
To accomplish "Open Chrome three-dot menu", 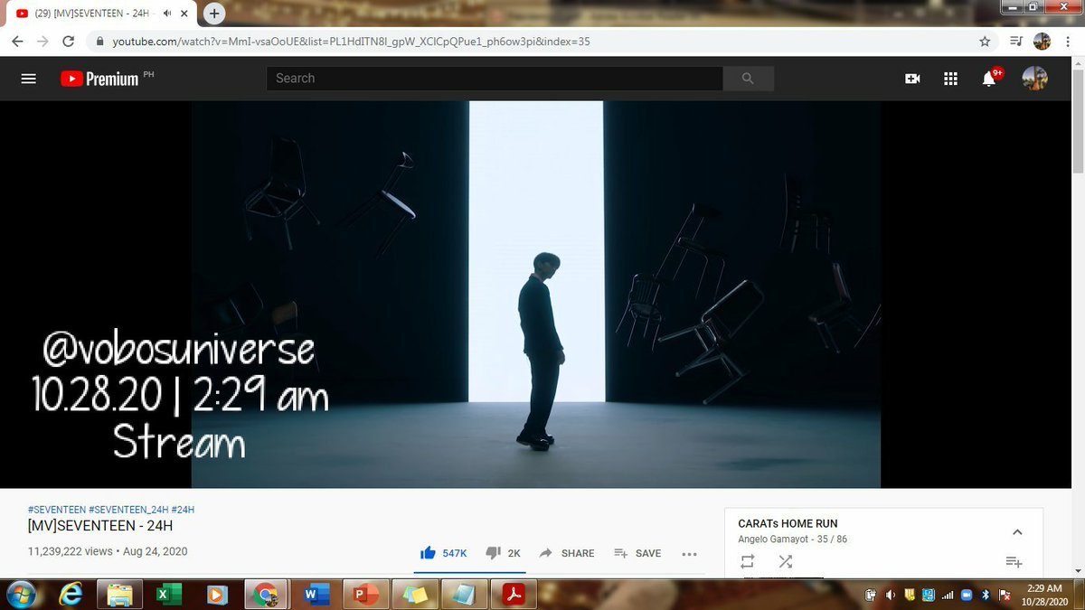I will pos(1068,42).
